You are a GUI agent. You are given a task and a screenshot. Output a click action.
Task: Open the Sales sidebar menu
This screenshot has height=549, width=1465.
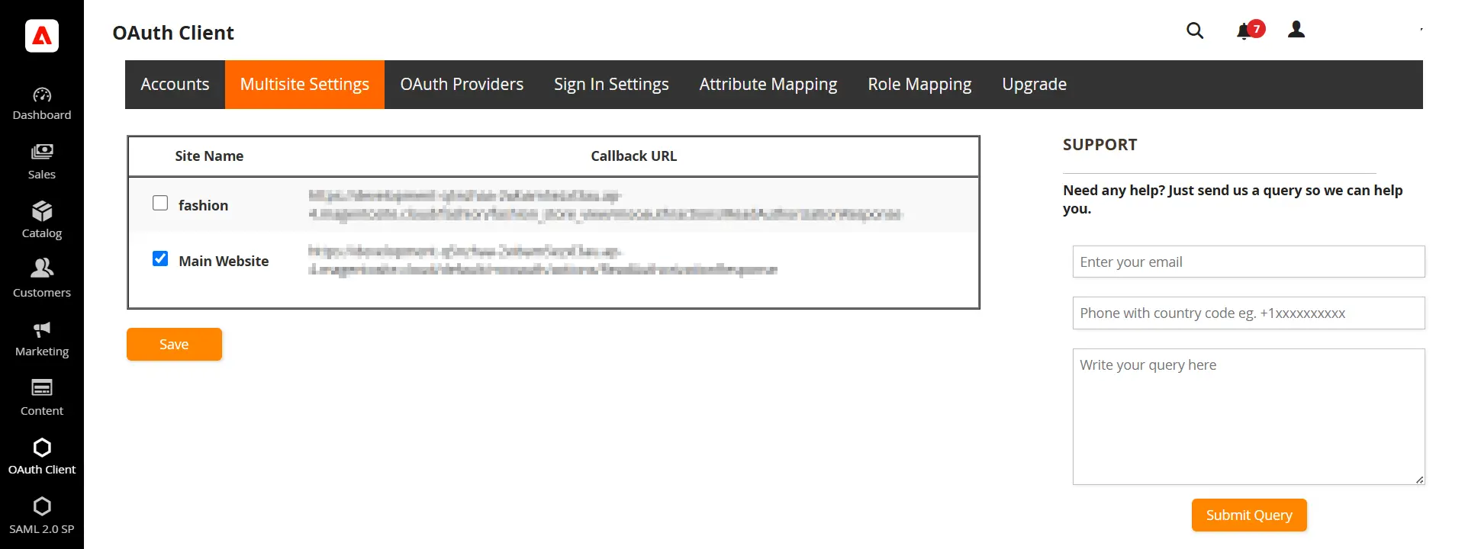click(x=42, y=162)
